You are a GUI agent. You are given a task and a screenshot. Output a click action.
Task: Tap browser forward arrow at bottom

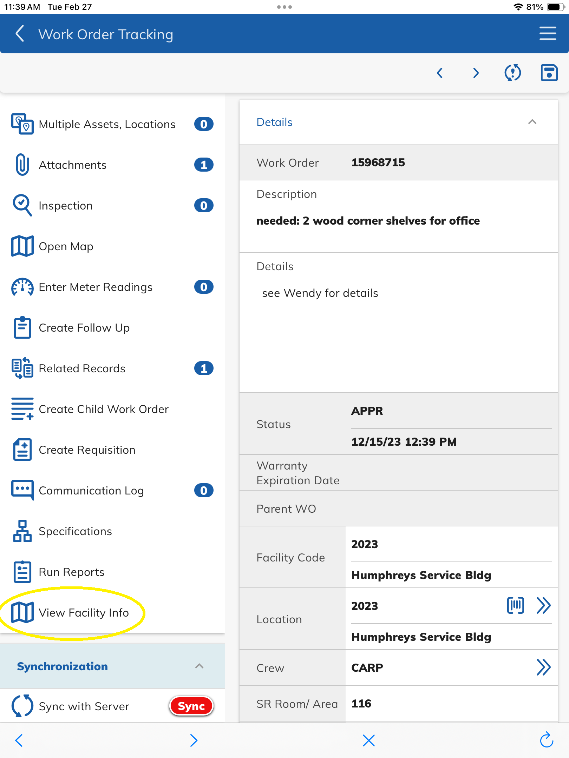point(194,740)
